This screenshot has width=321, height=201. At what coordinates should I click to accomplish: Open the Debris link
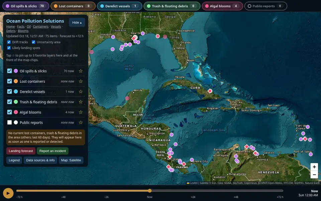click(11, 31)
